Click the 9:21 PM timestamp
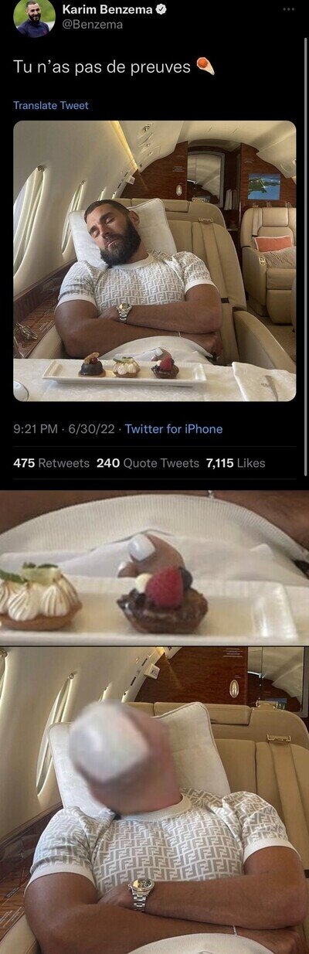This screenshot has width=309, height=954. point(35,428)
